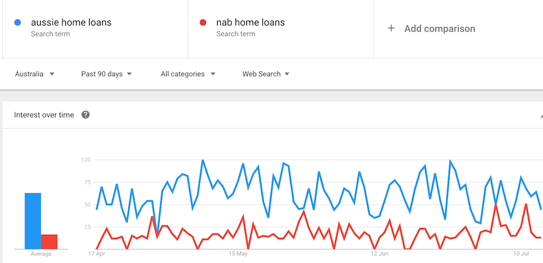
Task: Click the 10 Jul date label on the axis
Action: pos(521,254)
